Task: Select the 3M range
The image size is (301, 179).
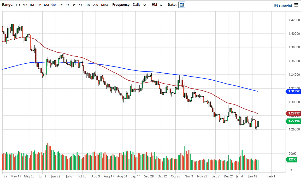Action: point(39,4)
